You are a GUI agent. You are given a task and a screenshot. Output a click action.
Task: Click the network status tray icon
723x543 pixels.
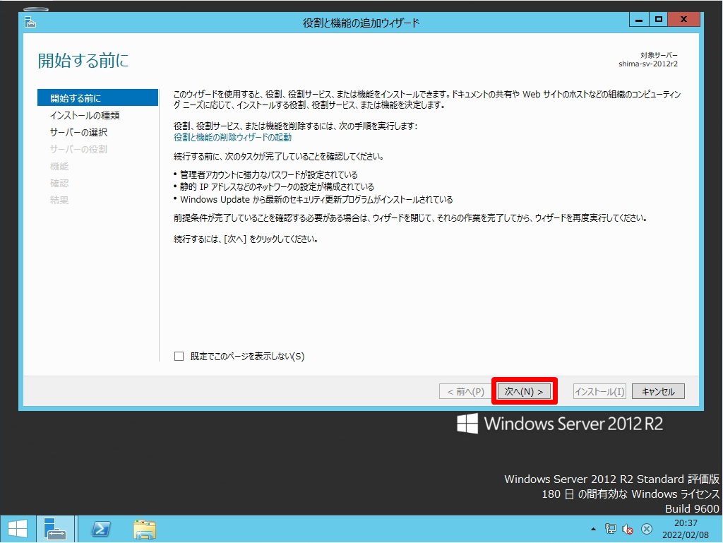(x=611, y=529)
